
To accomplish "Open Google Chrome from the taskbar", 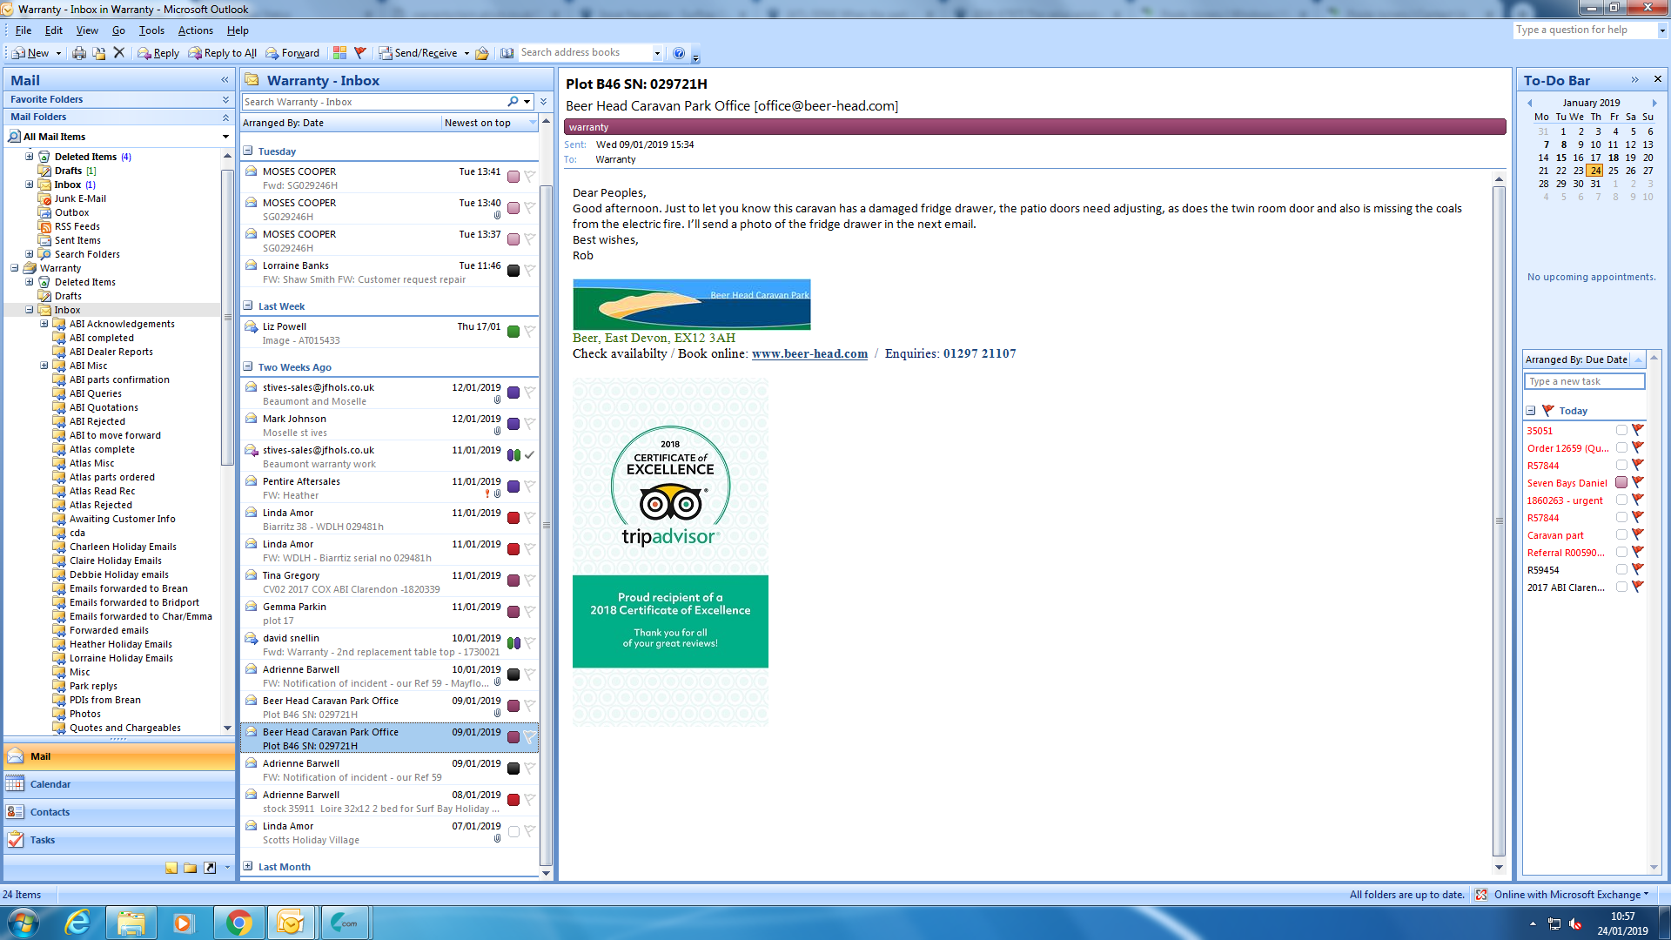I will click(238, 923).
